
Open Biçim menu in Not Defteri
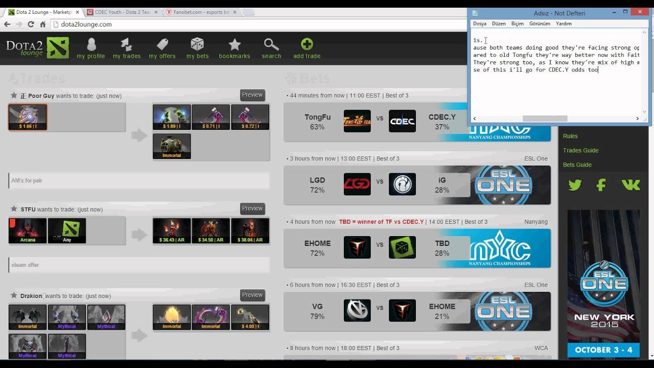[x=518, y=24]
